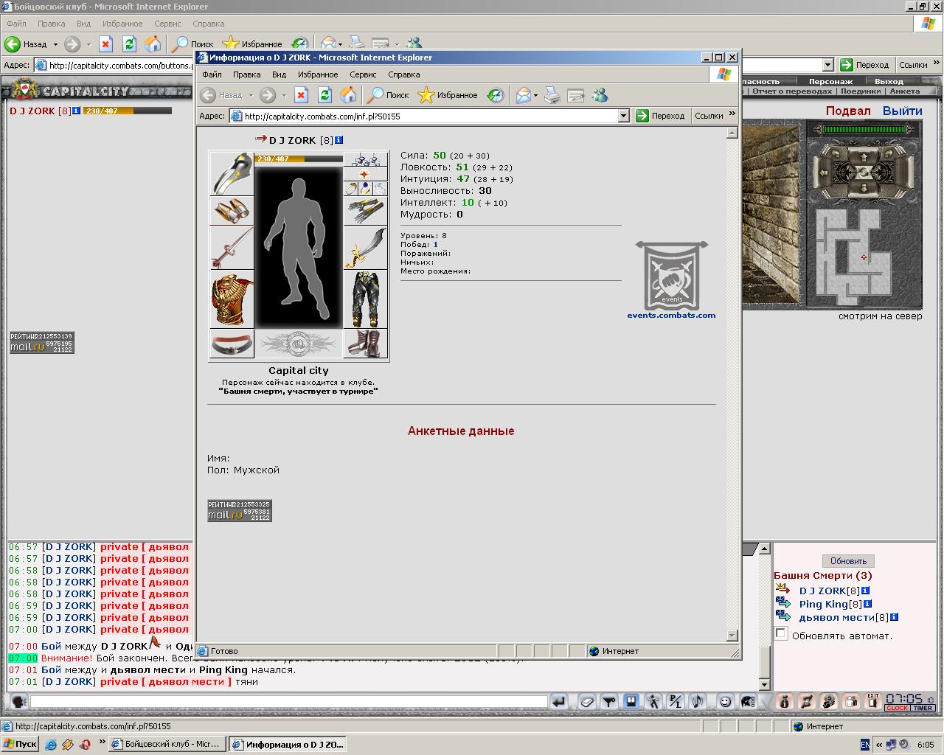Click the Home icon in info window toolbar
The image size is (944, 755).
click(348, 94)
